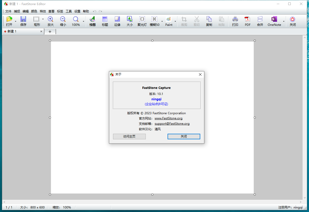
Task: Click the vertical scrollbar down arrow
Action: (x=305, y=198)
